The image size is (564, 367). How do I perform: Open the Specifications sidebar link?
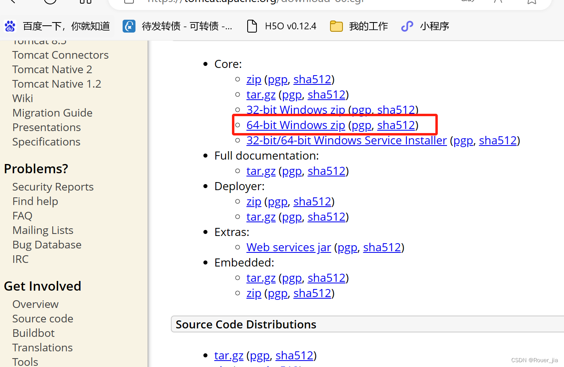coord(46,142)
